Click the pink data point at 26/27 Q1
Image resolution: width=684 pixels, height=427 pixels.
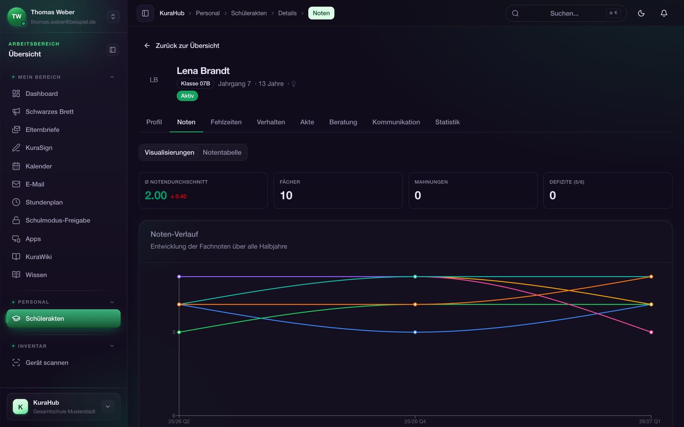tap(651, 332)
